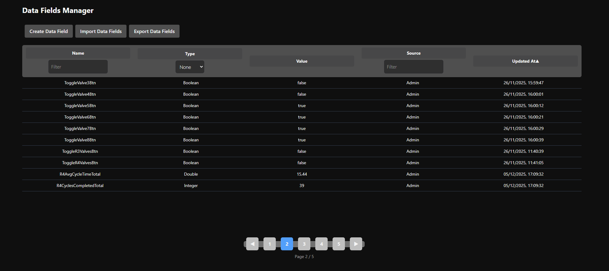Sort table by Name header

coord(78,53)
